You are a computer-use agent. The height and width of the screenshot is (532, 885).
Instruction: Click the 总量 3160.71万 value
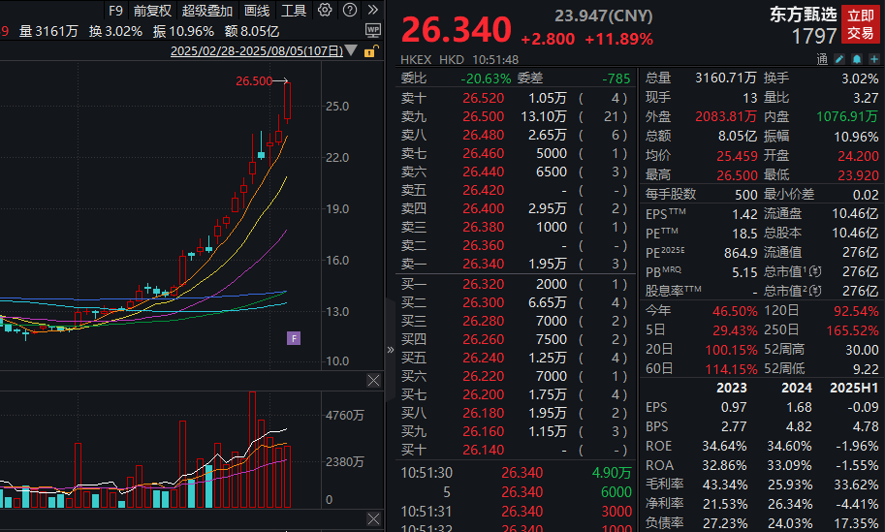point(726,78)
